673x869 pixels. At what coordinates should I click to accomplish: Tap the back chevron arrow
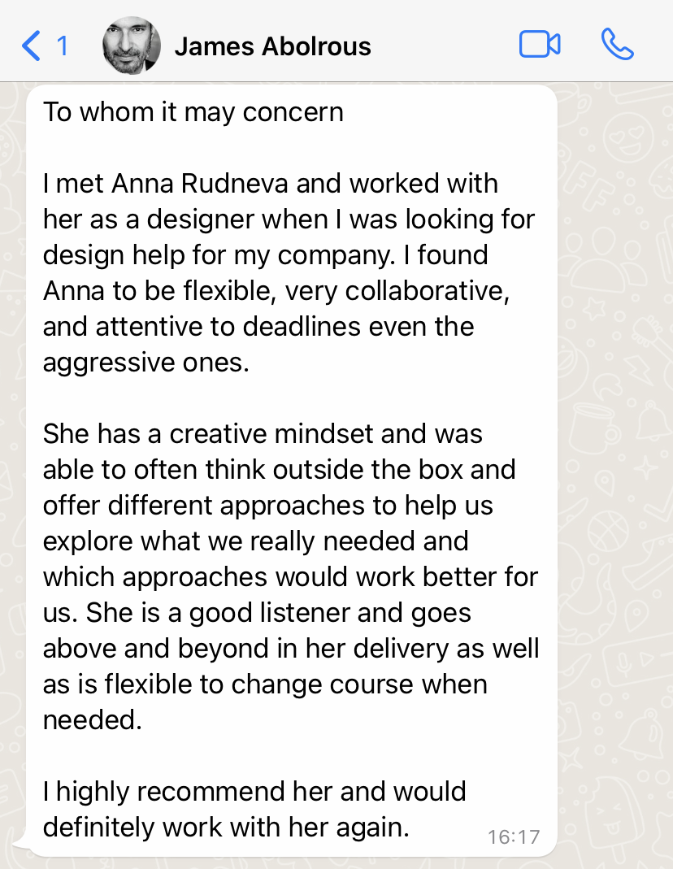31,46
